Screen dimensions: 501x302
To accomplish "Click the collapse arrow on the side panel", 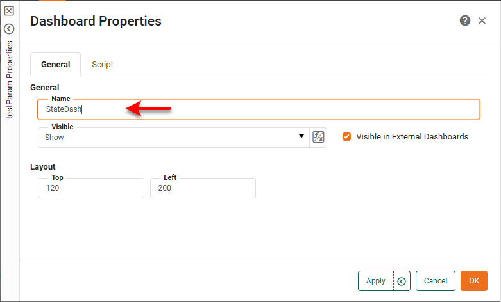I will click(x=9, y=28).
